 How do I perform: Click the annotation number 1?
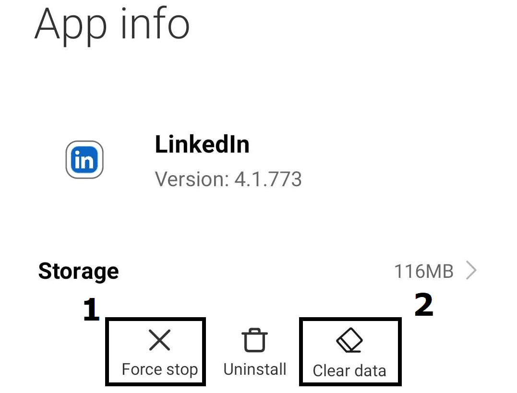click(x=91, y=309)
